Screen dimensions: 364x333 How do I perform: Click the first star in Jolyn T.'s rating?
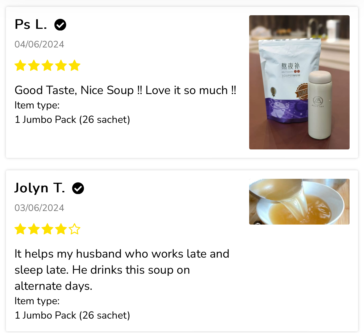[20, 229]
